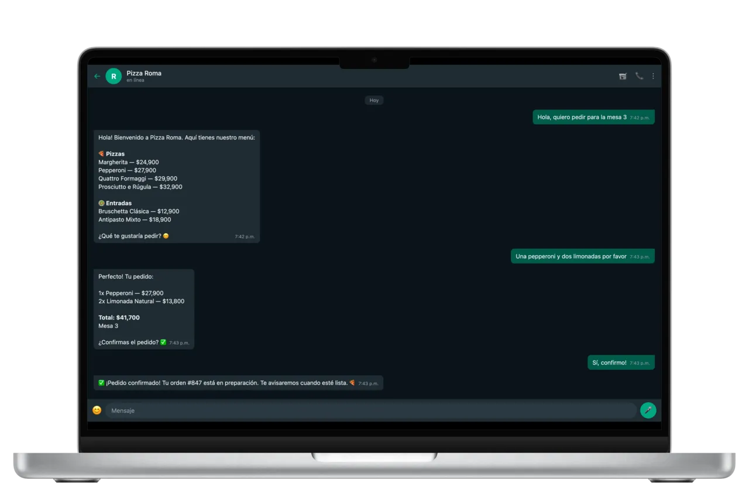Select the 'Una pepperoni y dos limonadas' message
Viewport: 749px width, 487px height.
click(x=583, y=256)
